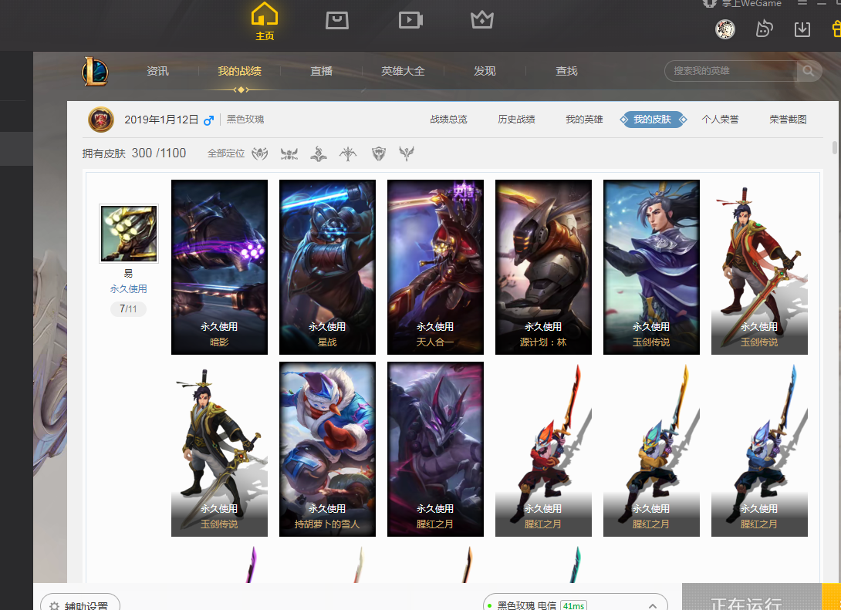Open the store bag icon in top bar
841x610 pixels.
[x=337, y=21]
